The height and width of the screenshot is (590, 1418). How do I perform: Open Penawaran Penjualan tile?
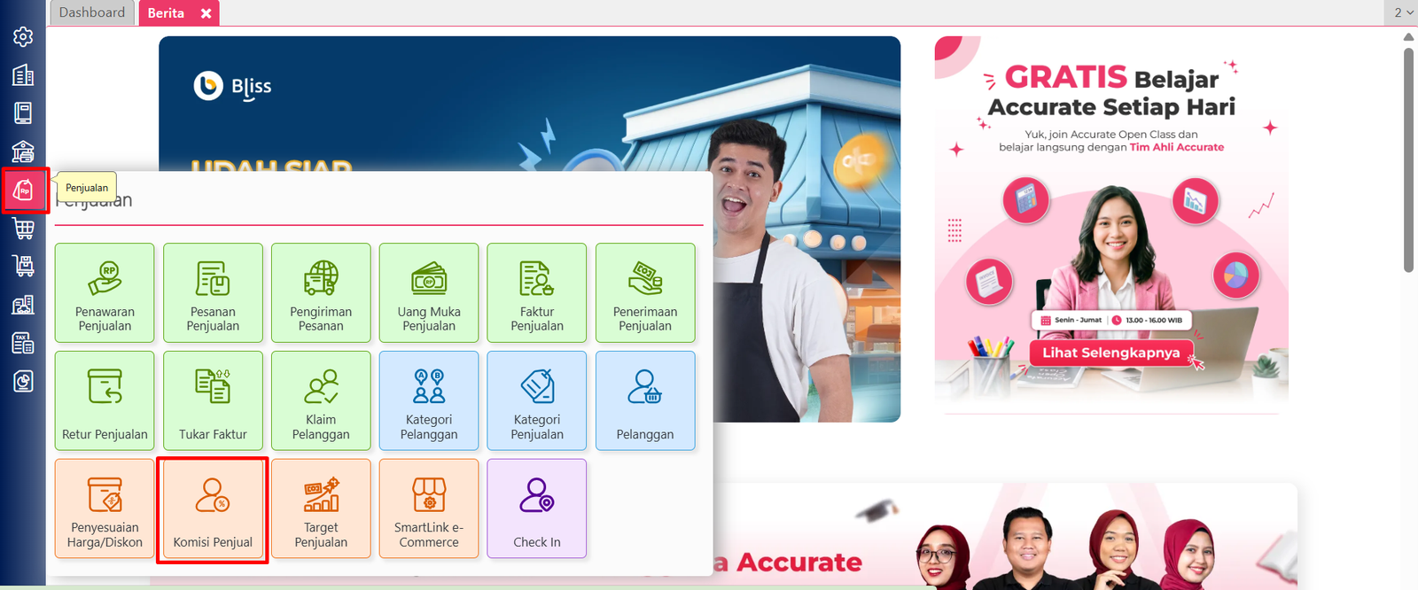pos(105,292)
